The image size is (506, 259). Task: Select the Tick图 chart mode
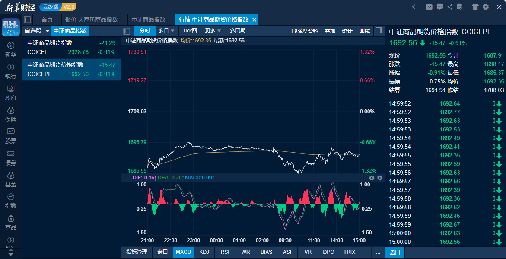[x=190, y=31]
